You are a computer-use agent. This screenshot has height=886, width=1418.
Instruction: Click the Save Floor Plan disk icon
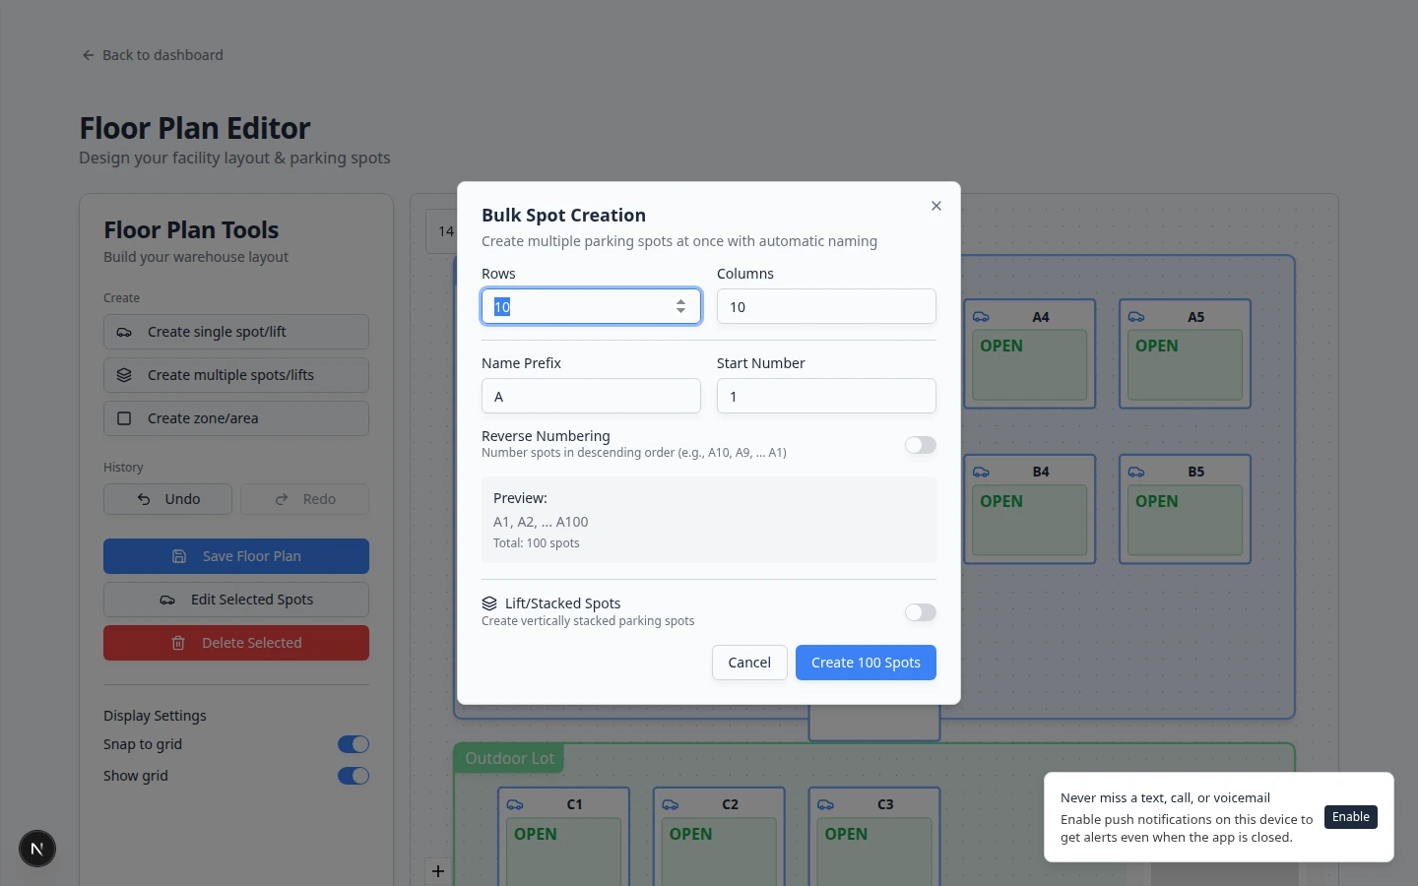(179, 556)
